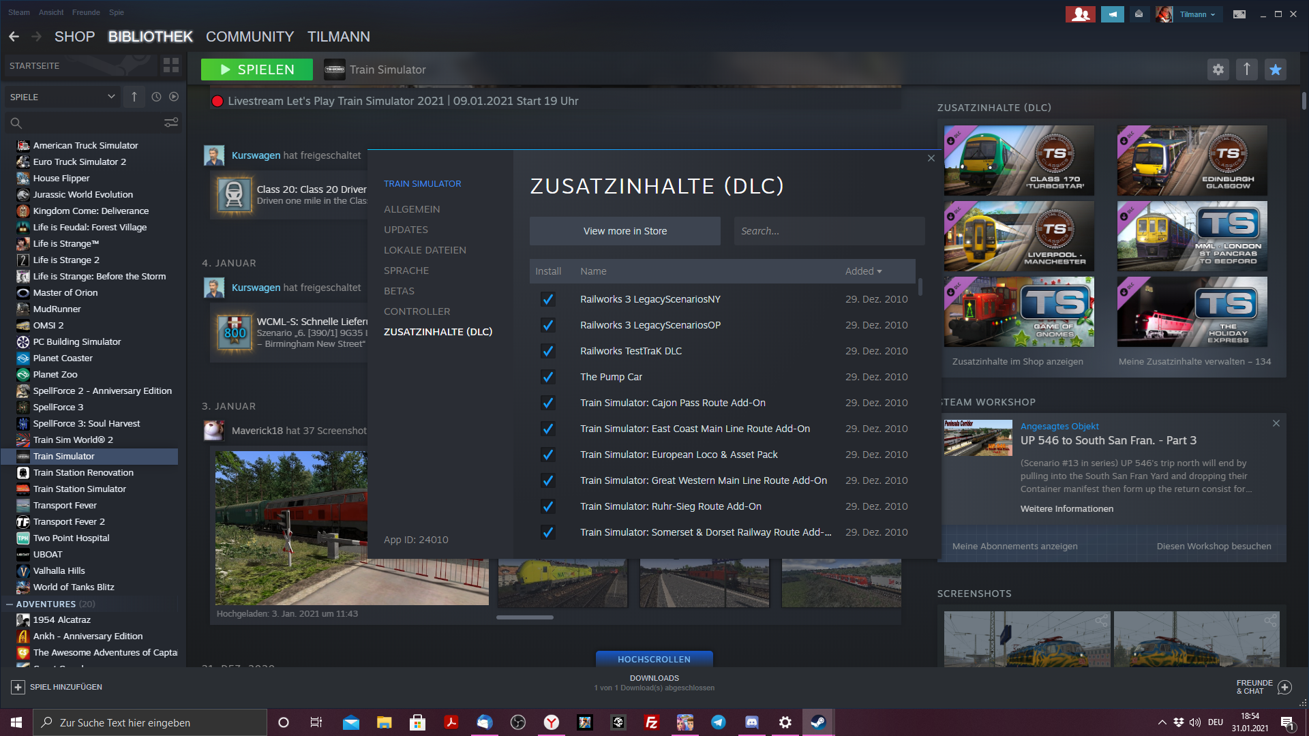This screenshot has width=1309, height=736.
Task: Open the advanced filters icon in library search
Action: tap(171, 123)
